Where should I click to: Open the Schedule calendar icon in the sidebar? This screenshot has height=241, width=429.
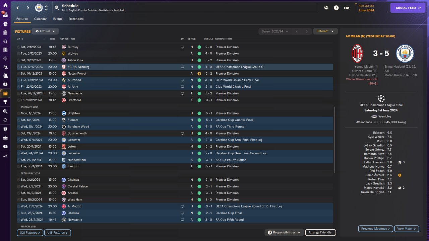click(x=5, y=93)
